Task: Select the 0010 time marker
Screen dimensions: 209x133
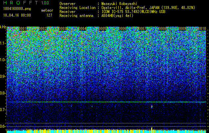Action: [x=202, y=29]
